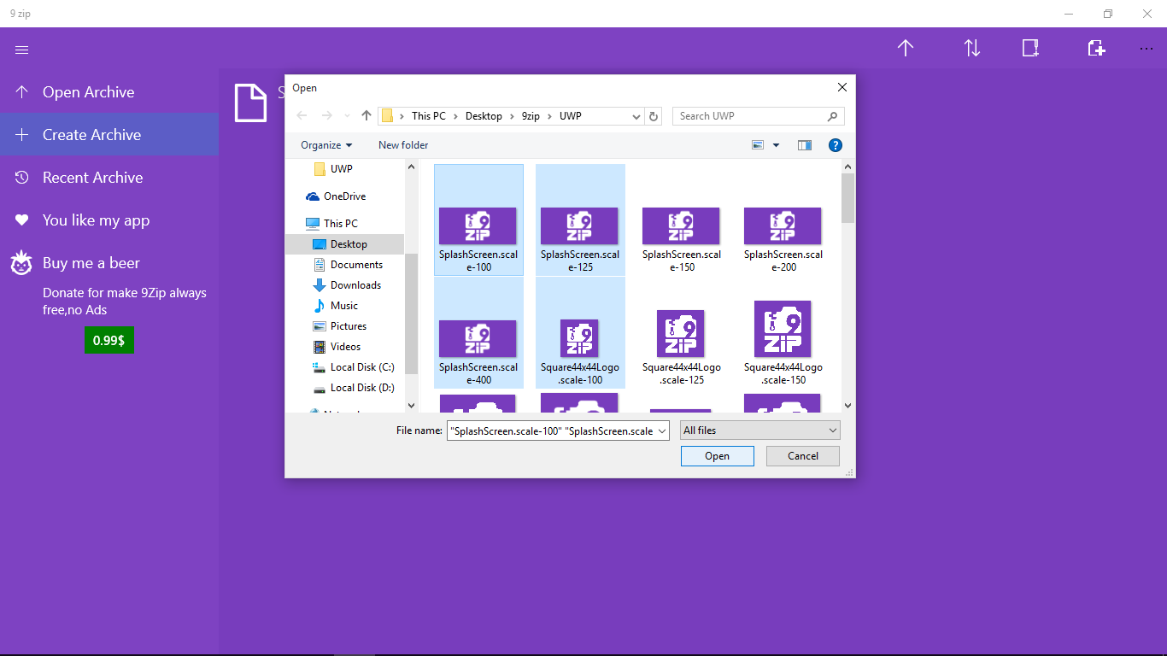Viewport: 1167px width, 656px height.
Task: Open recent locations dropdown arrow
Action: [347, 116]
